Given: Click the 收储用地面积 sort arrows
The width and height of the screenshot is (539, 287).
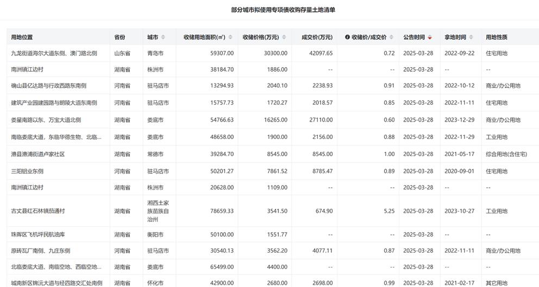Looking at the screenshot, I should pos(230,37).
